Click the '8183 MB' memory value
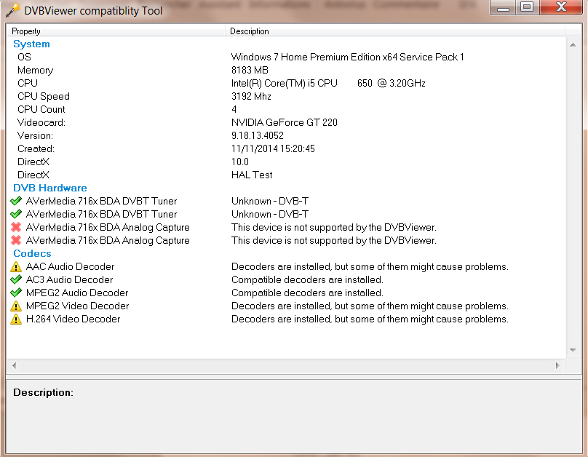This screenshot has height=457, width=588. (250, 70)
